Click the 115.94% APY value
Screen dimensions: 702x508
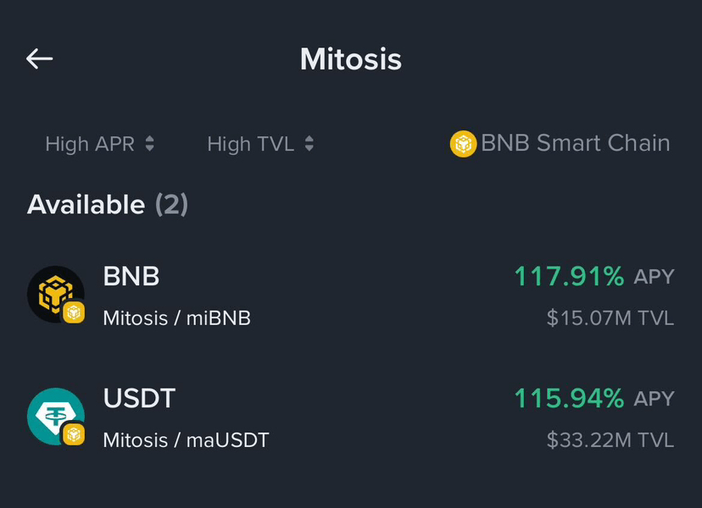569,398
